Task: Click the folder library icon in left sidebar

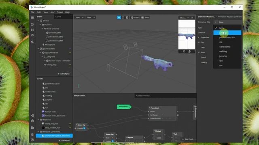Action: pos(32,128)
